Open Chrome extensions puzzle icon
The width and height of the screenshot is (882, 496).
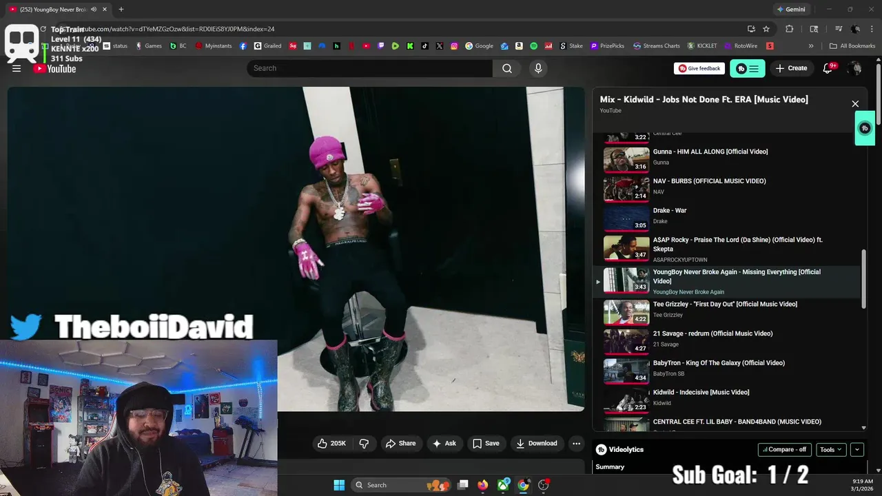pyautogui.click(x=790, y=29)
